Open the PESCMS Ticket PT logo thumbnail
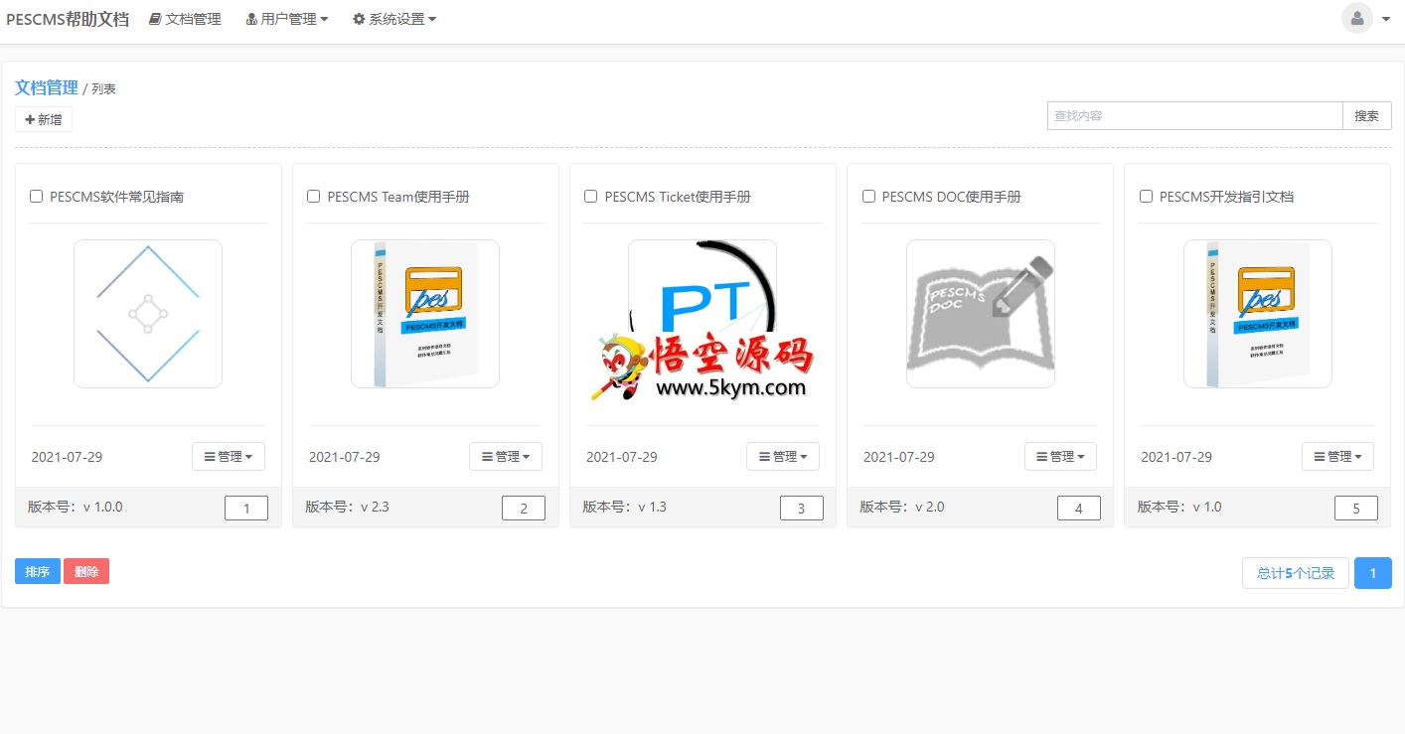This screenshot has width=1405, height=734. click(x=702, y=314)
